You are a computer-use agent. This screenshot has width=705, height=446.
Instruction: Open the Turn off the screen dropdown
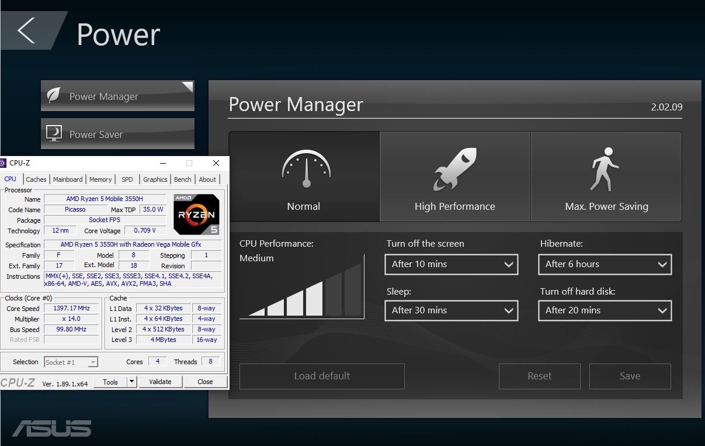pyautogui.click(x=451, y=264)
